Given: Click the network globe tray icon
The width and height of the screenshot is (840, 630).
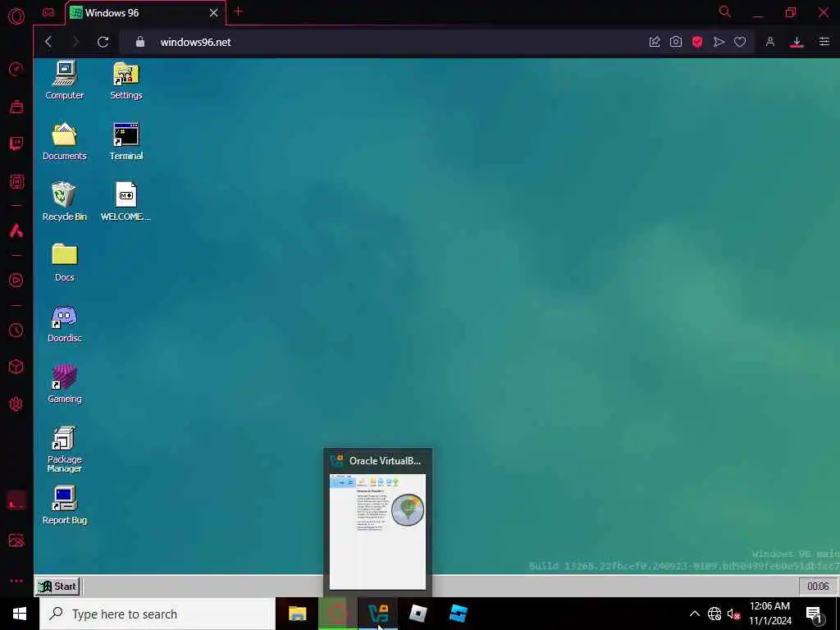Looking at the screenshot, I should [x=714, y=614].
